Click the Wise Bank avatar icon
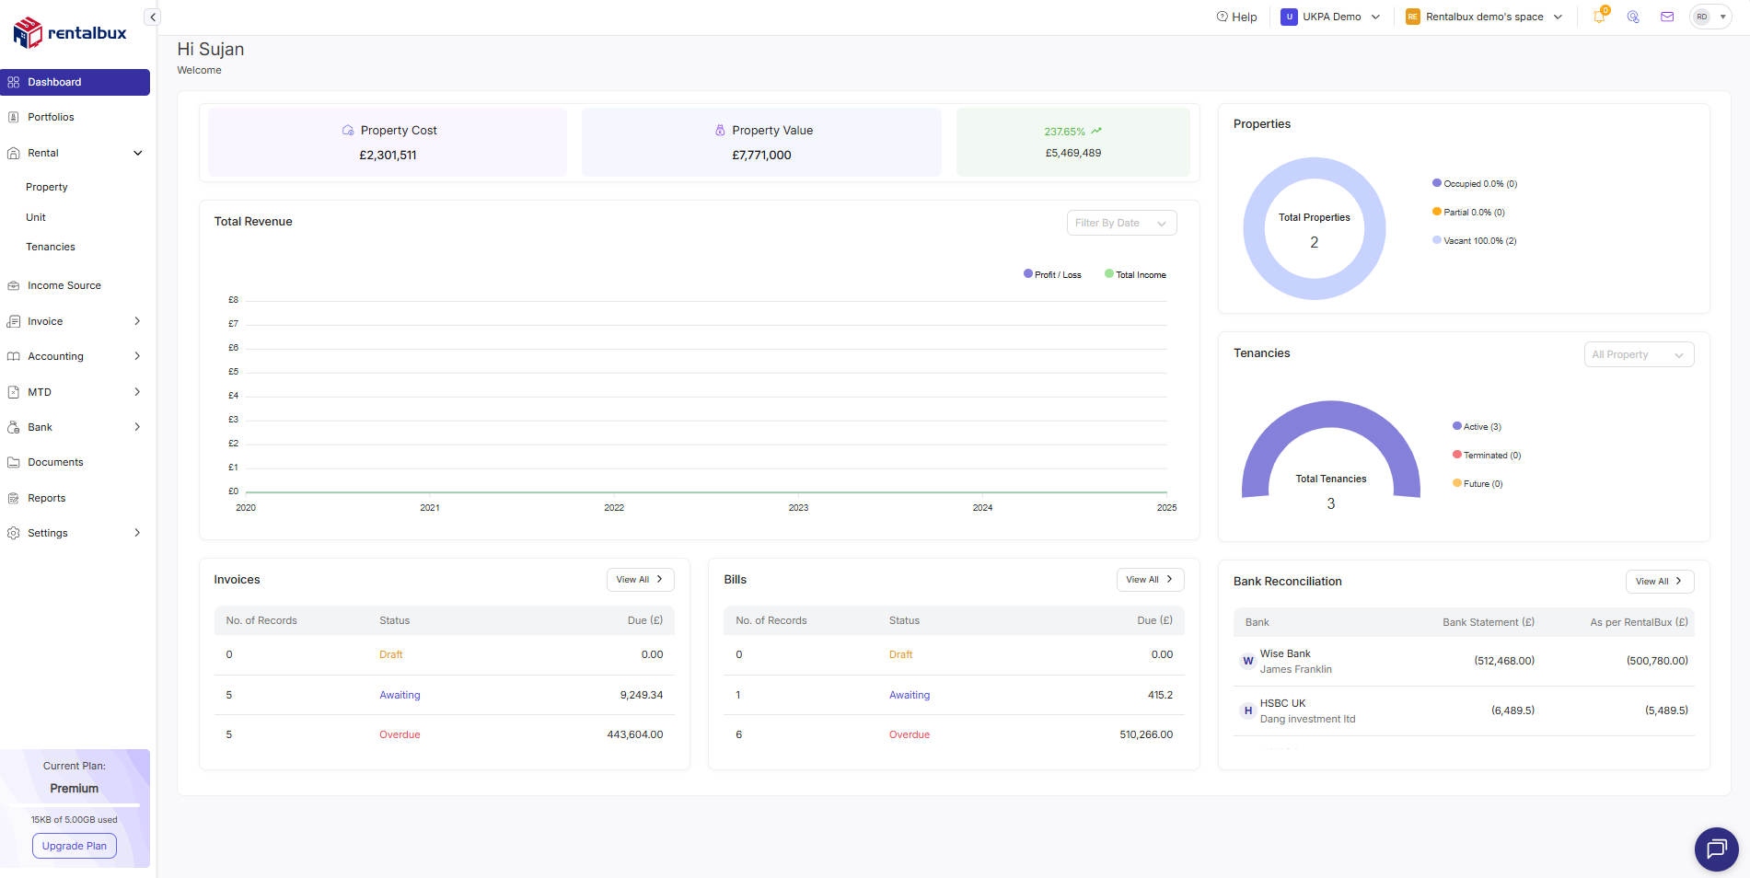Screen dimensions: 1750x878 point(1248,661)
